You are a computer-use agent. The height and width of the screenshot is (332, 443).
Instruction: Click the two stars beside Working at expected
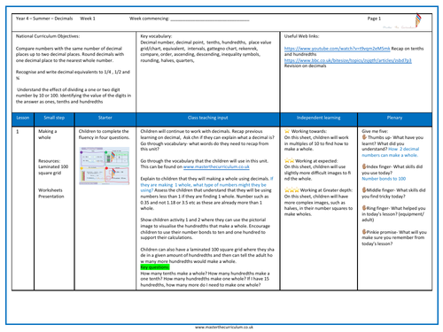289,161
